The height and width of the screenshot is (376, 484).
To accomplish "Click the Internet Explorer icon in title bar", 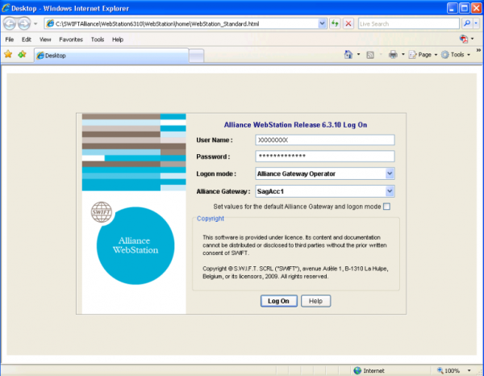I will point(6,8).
